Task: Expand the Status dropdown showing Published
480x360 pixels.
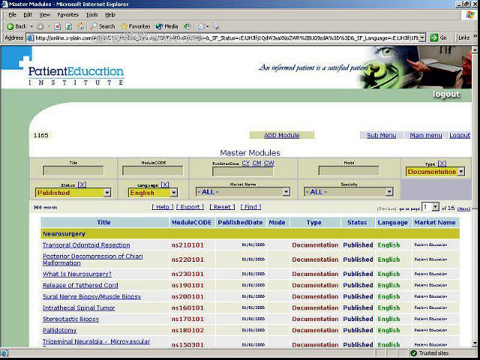Action: [x=73, y=193]
